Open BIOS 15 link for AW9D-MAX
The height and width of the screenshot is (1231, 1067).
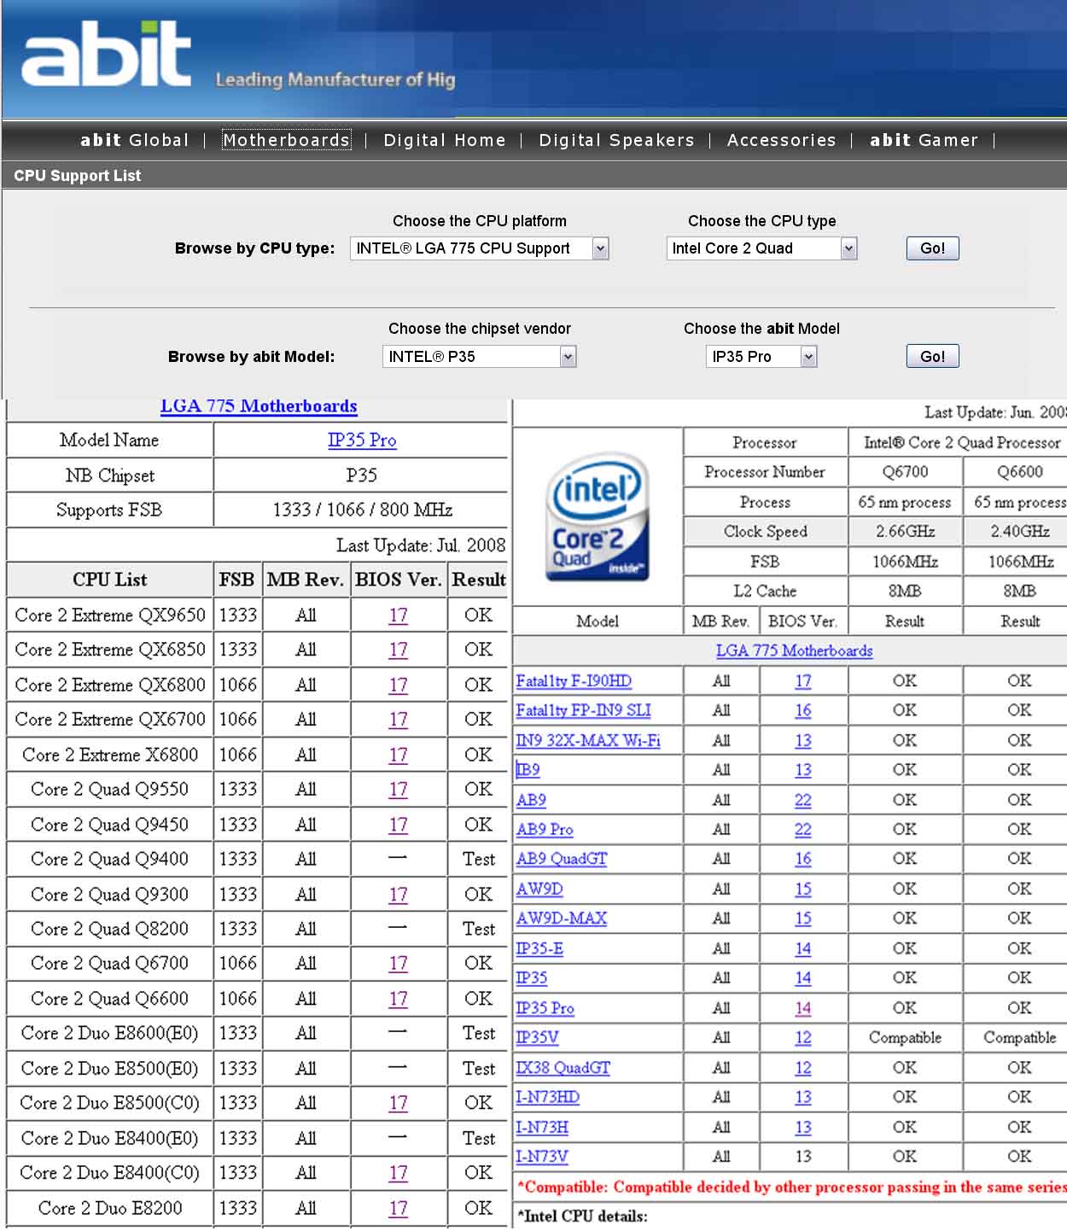point(803,919)
